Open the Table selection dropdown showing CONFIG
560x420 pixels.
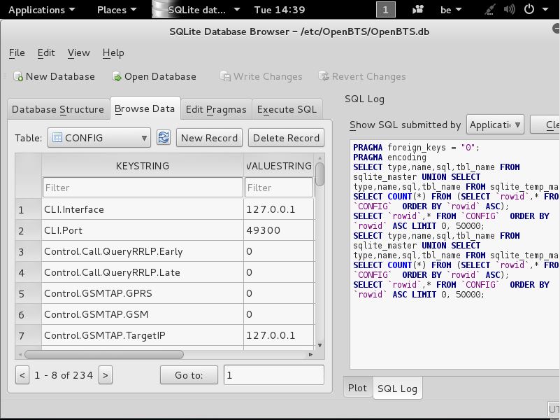tap(99, 138)
